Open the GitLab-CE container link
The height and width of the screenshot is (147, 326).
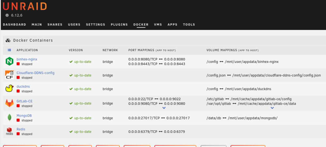click(x=24, y=101)
